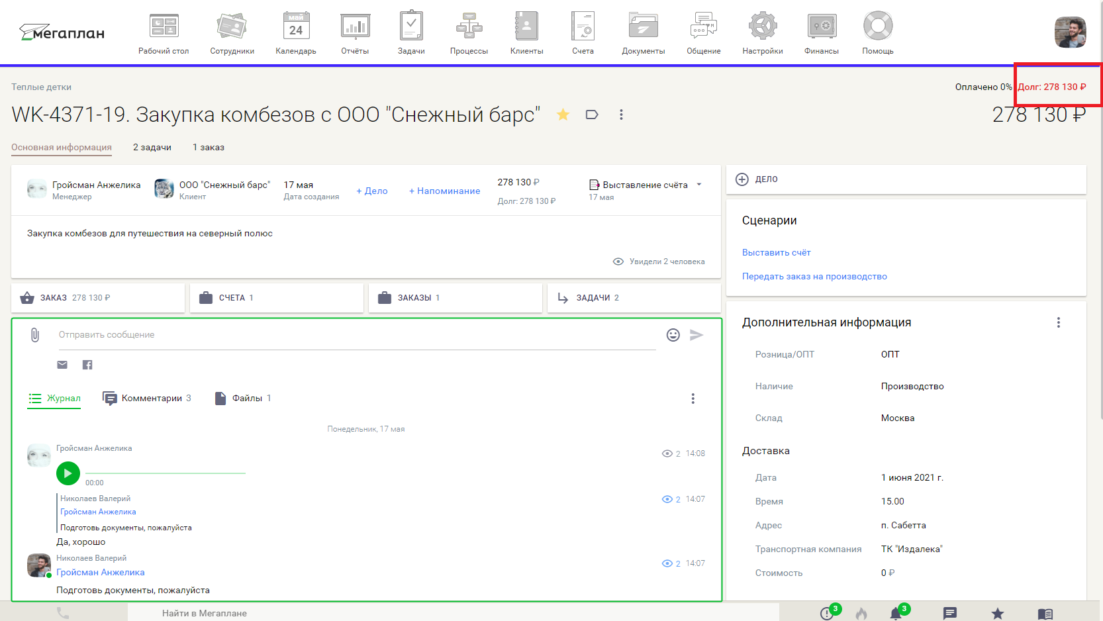Show viewers of last 14:07 message
The image size is (1103, 621).
(671, 563)
